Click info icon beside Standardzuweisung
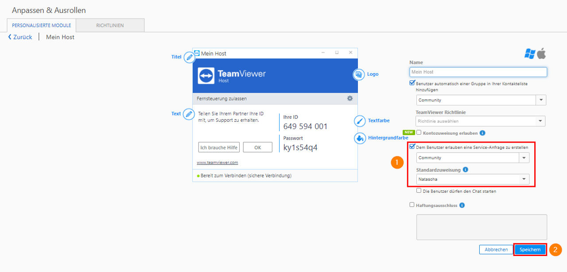Viewport: 567px width, 272px height. [466, 170]
